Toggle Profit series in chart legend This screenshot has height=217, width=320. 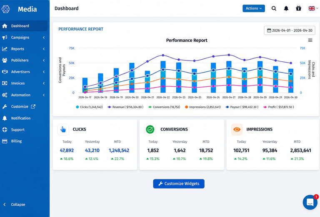pos(279,107)
